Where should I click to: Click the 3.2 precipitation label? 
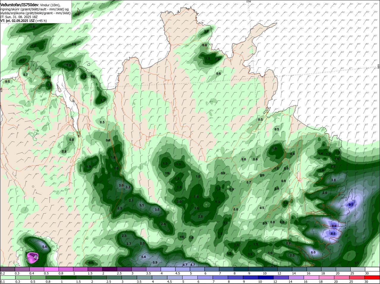(128, 187)
